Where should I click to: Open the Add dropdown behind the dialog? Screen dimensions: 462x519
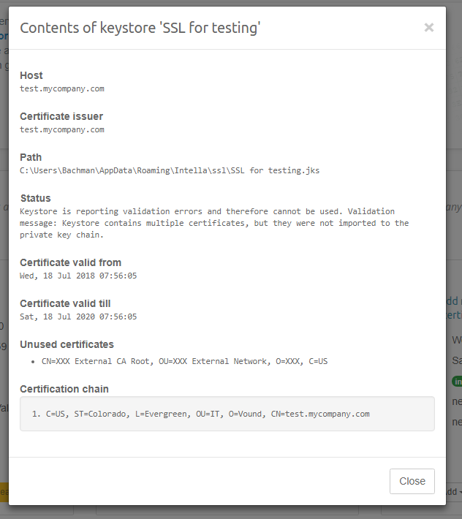click(453, 493)
